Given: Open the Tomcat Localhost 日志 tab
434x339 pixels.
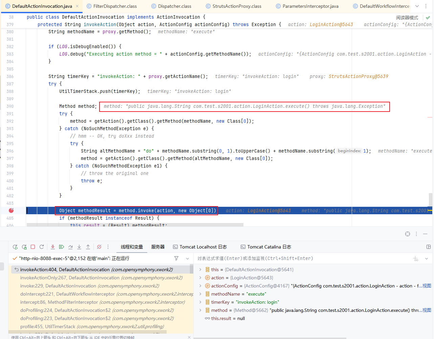Looking at the screenshot, I should click(200, 247).
